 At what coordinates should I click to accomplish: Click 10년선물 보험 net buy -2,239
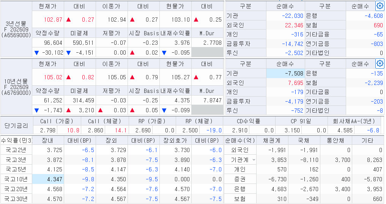[374, 83]
